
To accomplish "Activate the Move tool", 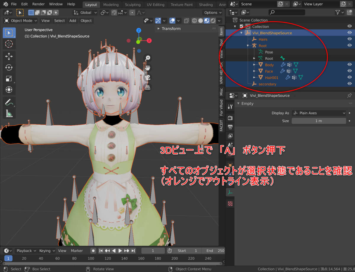I will pyautogui.click(x=9, y=56).
